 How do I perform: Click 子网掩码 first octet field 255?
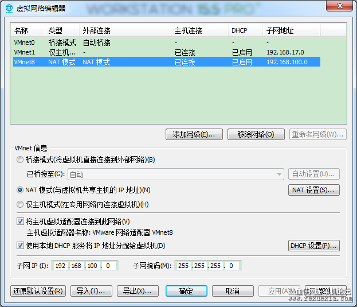(183, 266)
